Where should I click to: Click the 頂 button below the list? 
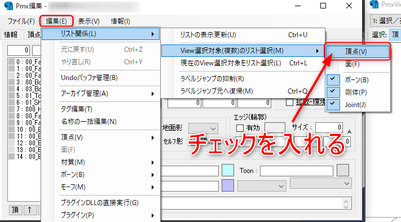click(15, 210)
